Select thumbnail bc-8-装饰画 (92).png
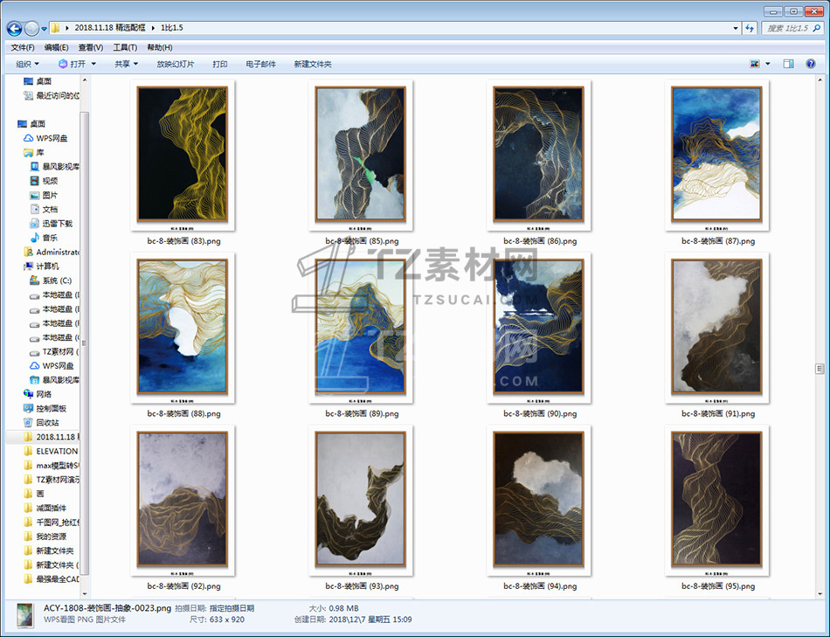This screenshot has width=830, height=637. pyautogui.click(x=183, y=499)
